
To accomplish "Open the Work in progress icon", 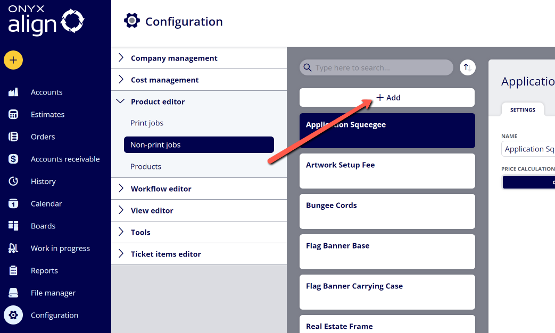I will point(13,248).
